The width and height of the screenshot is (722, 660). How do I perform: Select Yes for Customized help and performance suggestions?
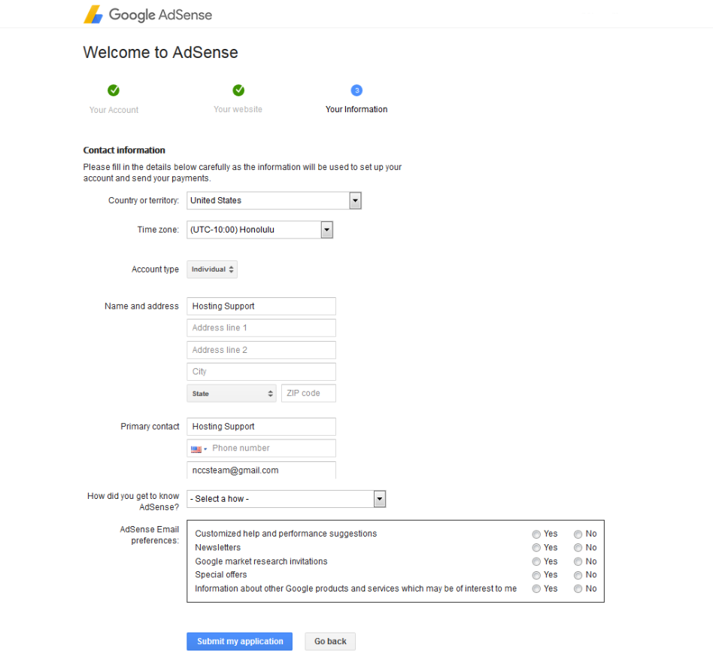[x=536, y=534]
